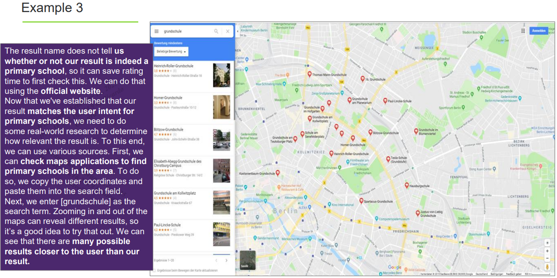Click Paul-Lincke-Schule photo thumbnail
The image size is (557, 278).
(221, 234)
